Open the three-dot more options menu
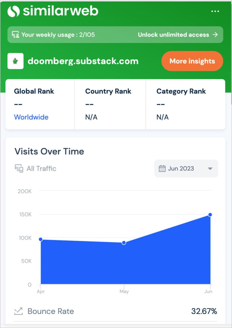Viewport: 232px width, 328px height. tap(215, 11)
